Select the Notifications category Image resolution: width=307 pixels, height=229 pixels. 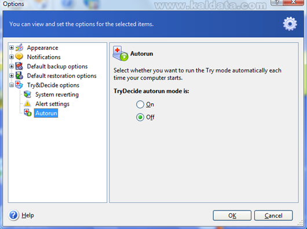click(44, 57)
